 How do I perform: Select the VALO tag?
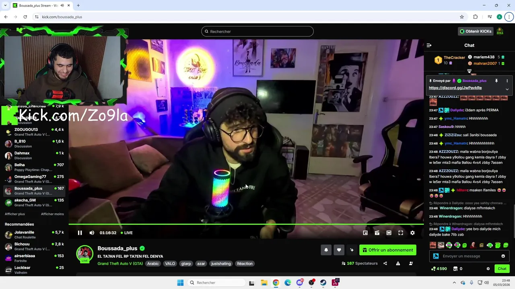tap(170, 264)
